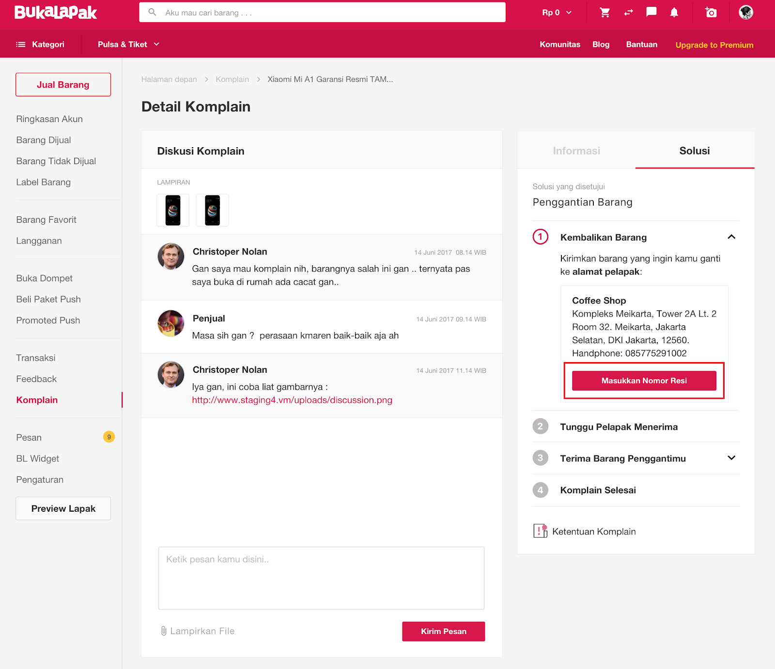Open the user profile avatar
775x669 pixels.
click(x=746, y=12)
